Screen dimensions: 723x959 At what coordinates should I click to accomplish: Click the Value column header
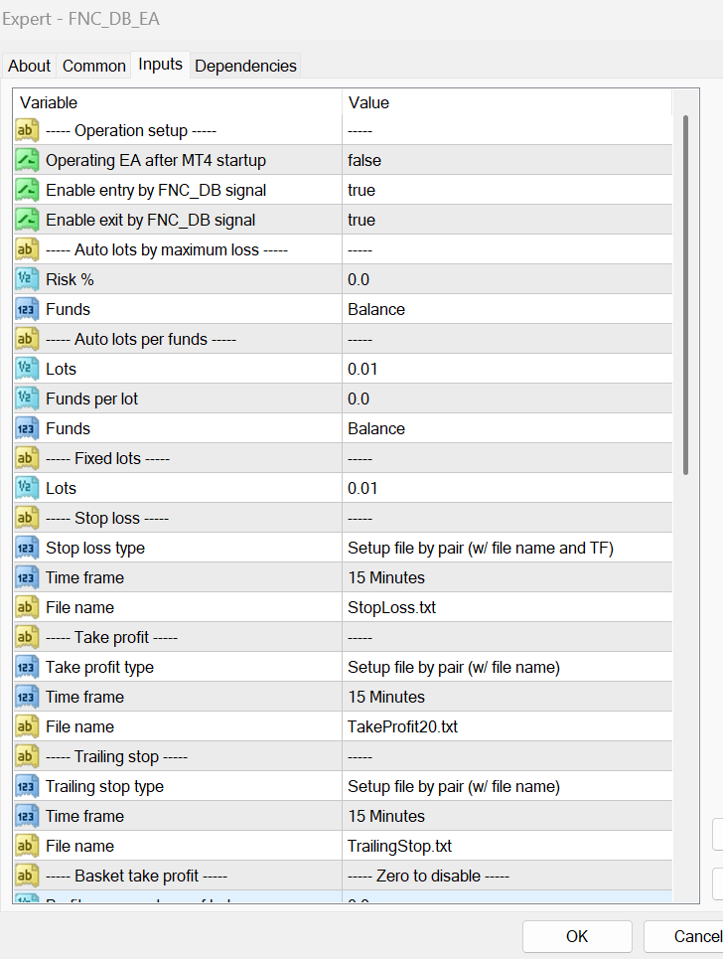coord(507,102)
